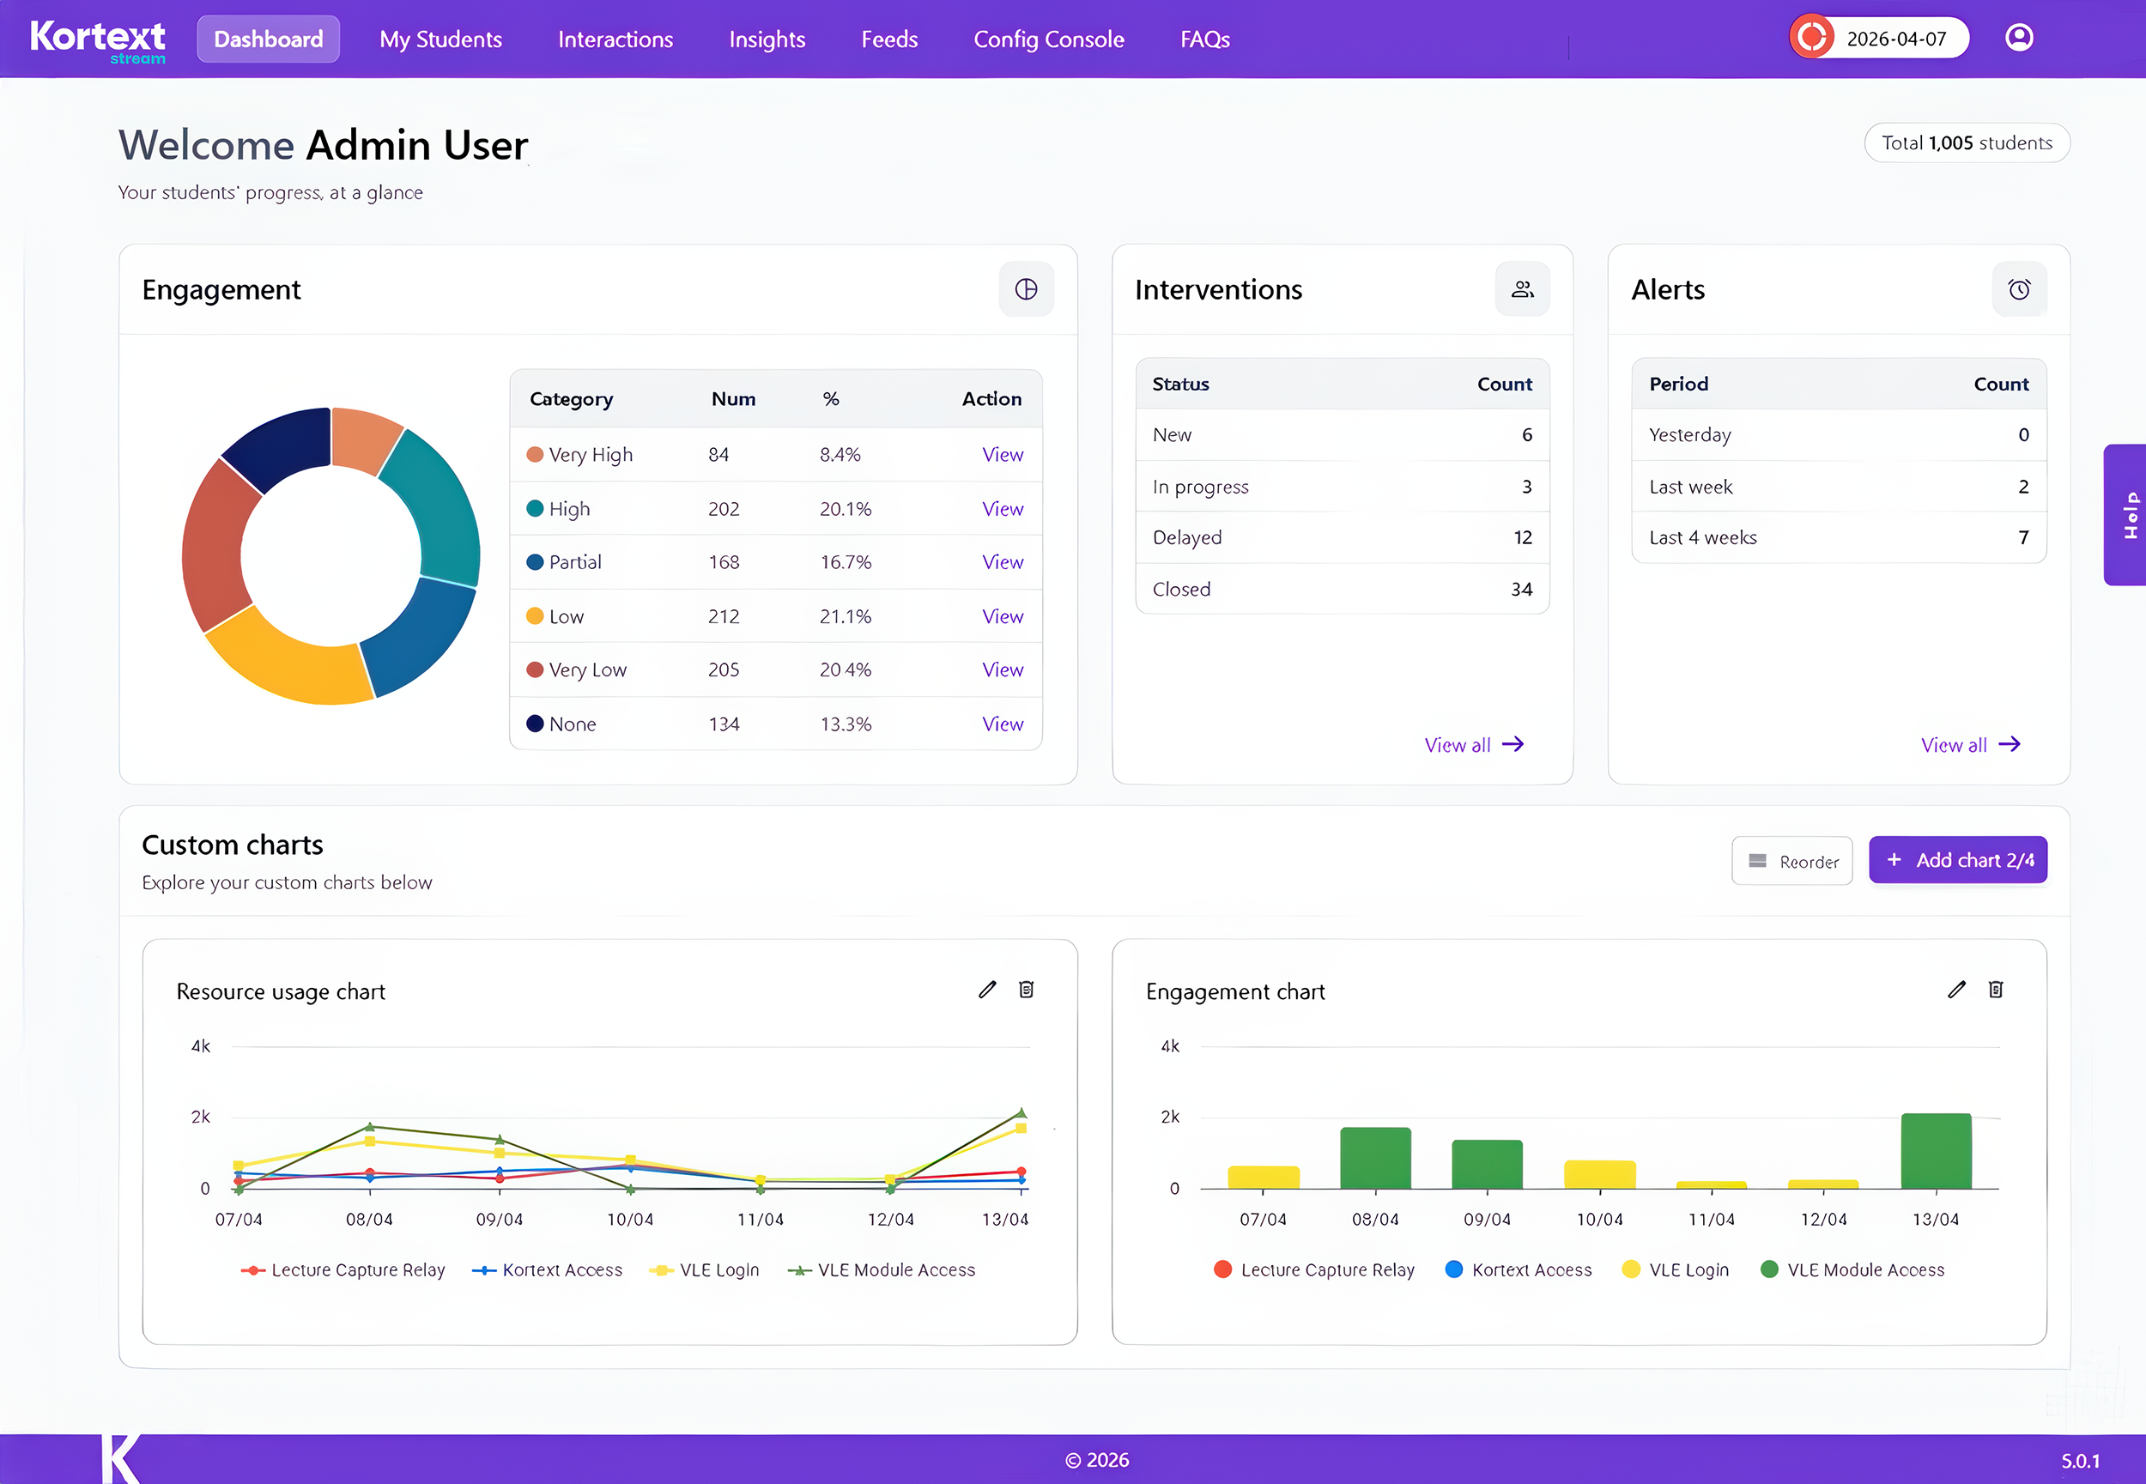Delete the Resource usage chart
Screen dimensions: 2146x1484
[1026, 990]
